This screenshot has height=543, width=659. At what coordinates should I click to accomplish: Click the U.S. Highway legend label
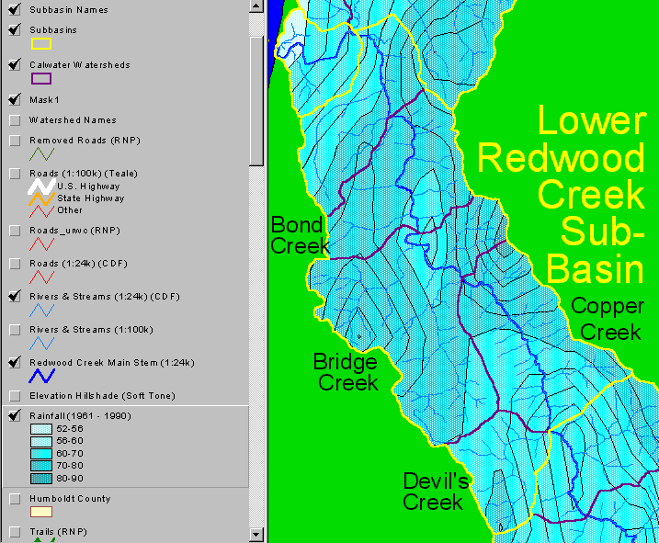point(88,187)
